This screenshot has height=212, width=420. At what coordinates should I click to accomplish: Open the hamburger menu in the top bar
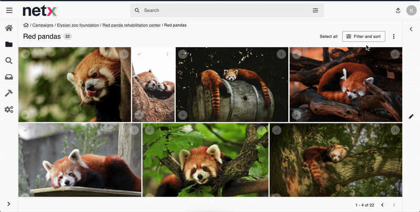[x=9, y=10]
